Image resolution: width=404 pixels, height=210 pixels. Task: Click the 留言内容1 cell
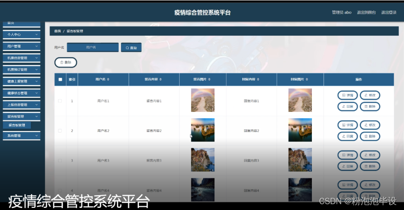[154, 101]
